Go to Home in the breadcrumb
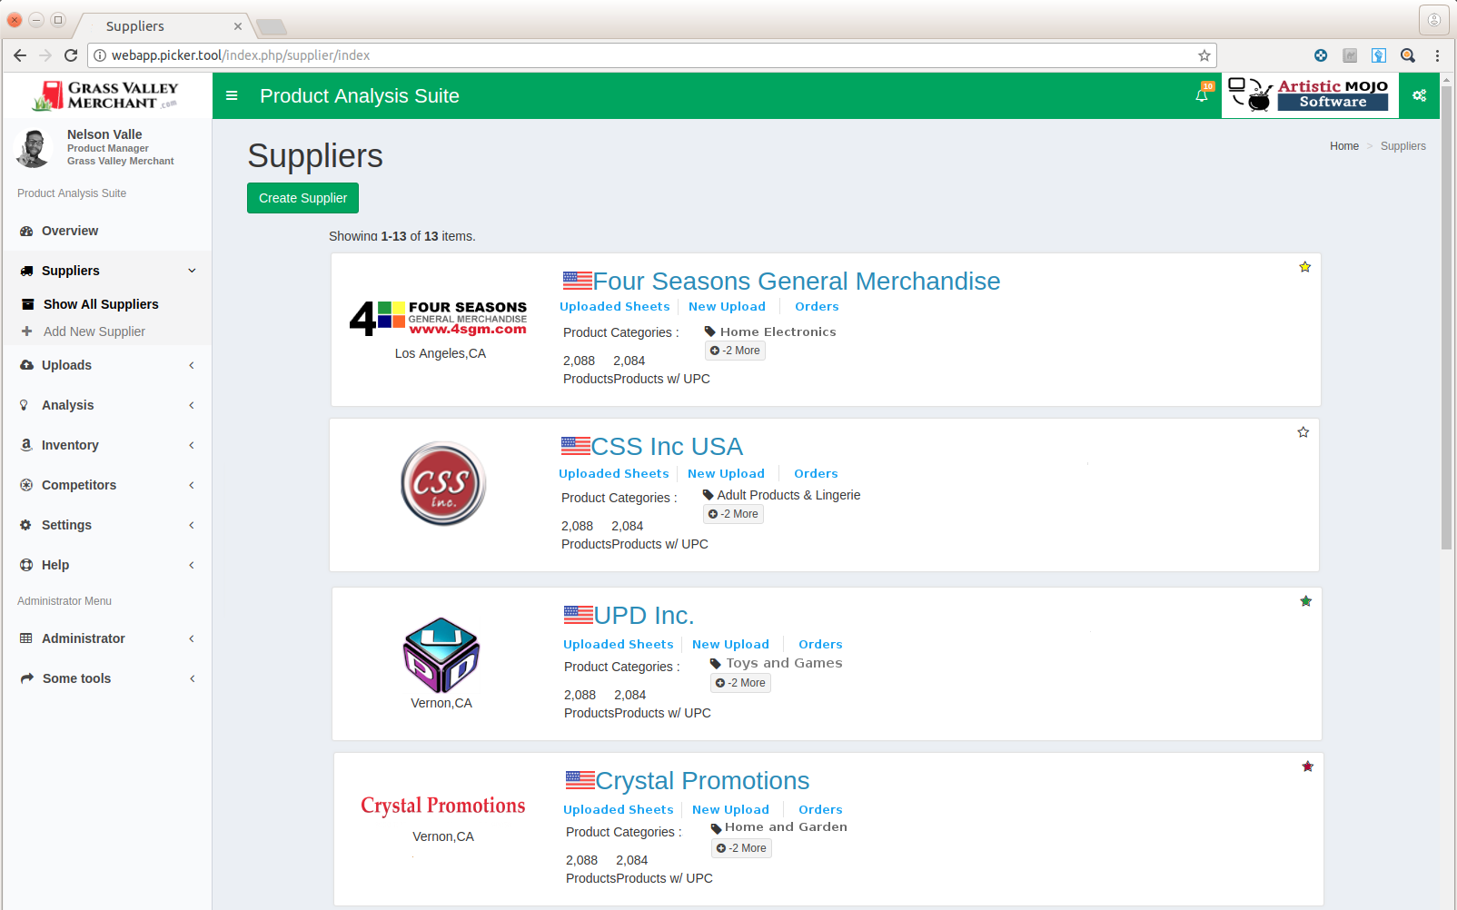Screen dimensions: 1457x910 1344,146
